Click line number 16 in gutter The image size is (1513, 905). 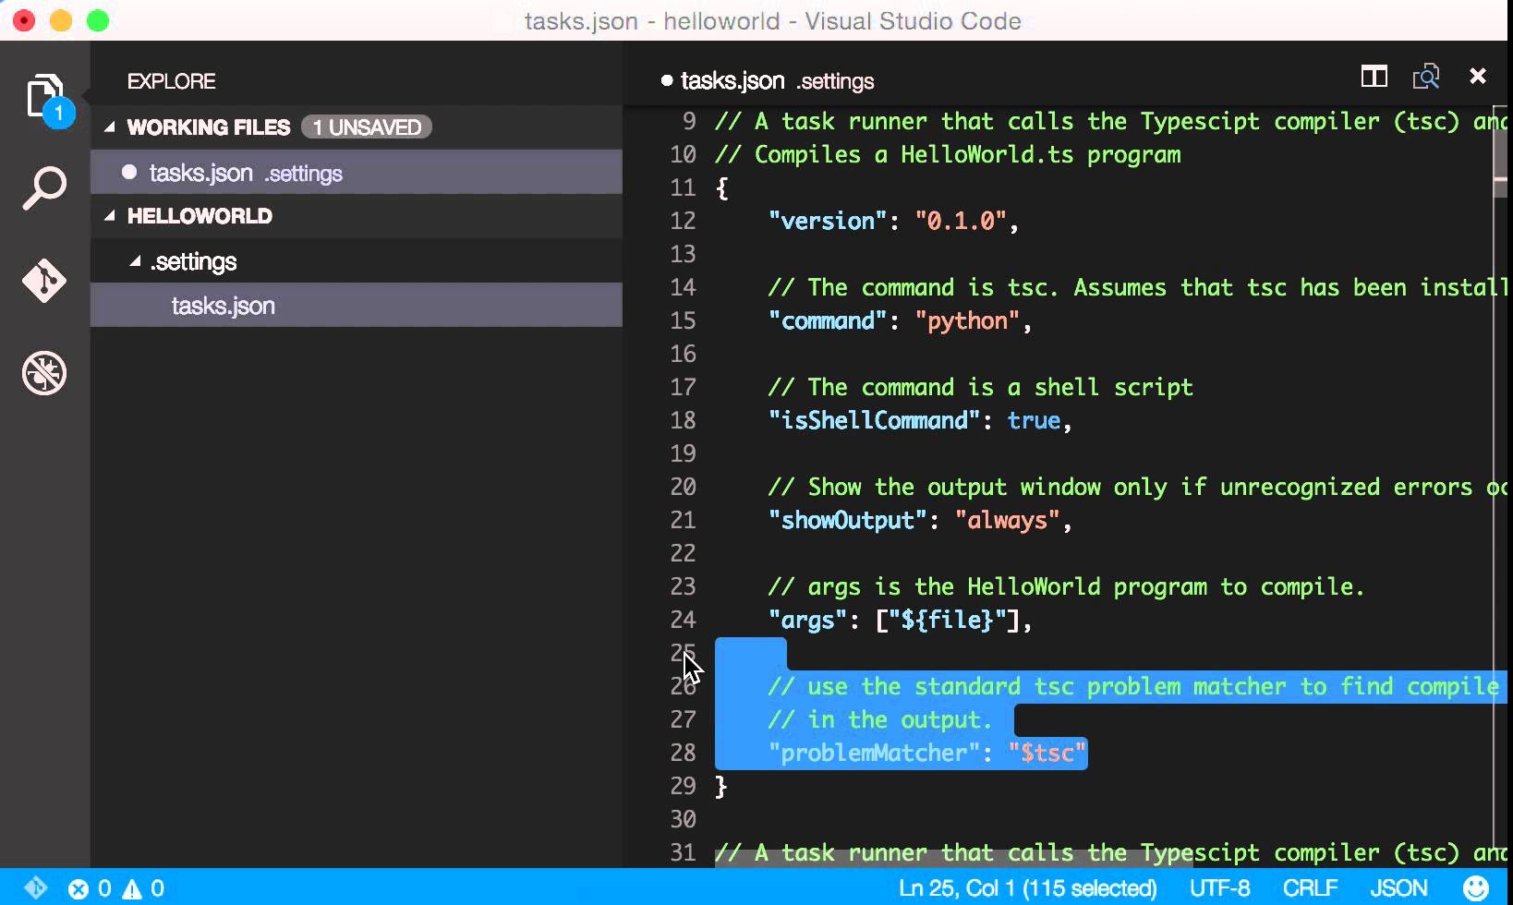pos(683,354)
